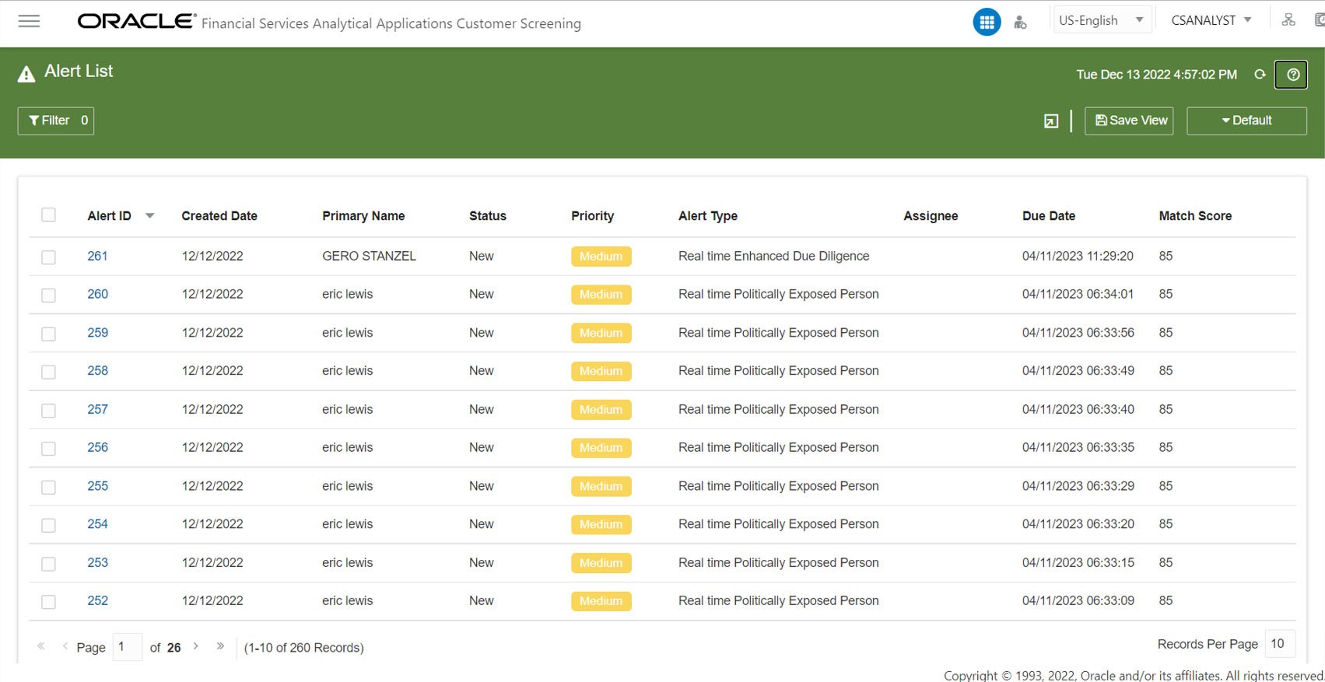
Task: Click Save View button
Action: click(1129, 121)
